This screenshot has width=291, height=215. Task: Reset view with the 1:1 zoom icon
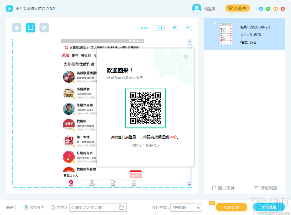click(159, 28)
